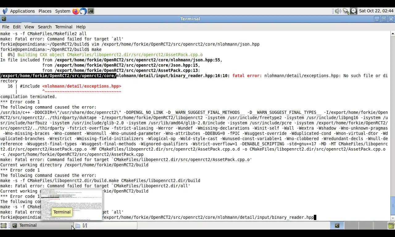Click the 'compilation terminated.' line

pyautogui.click(x=28, y=97)
